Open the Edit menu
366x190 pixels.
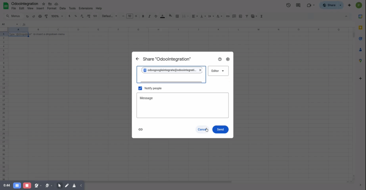pyautogui.click(x=21, y=9)
